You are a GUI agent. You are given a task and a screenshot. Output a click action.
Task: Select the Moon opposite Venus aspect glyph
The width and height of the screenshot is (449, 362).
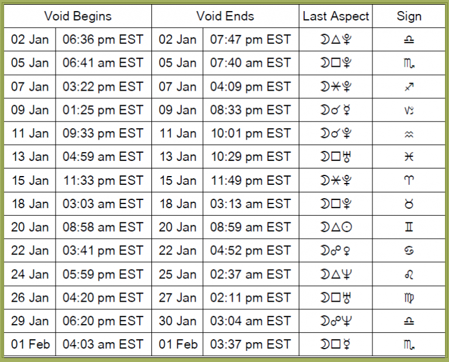click(x=336, y=250)
